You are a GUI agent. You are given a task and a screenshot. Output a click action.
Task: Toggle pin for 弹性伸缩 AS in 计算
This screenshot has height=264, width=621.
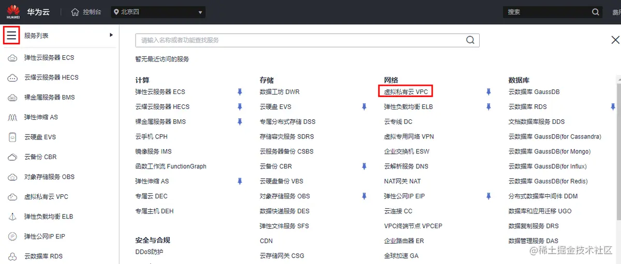(240, 181)
